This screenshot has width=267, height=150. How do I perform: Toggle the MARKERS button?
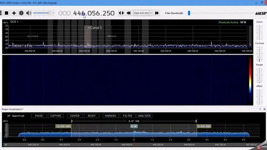[111, 116]
